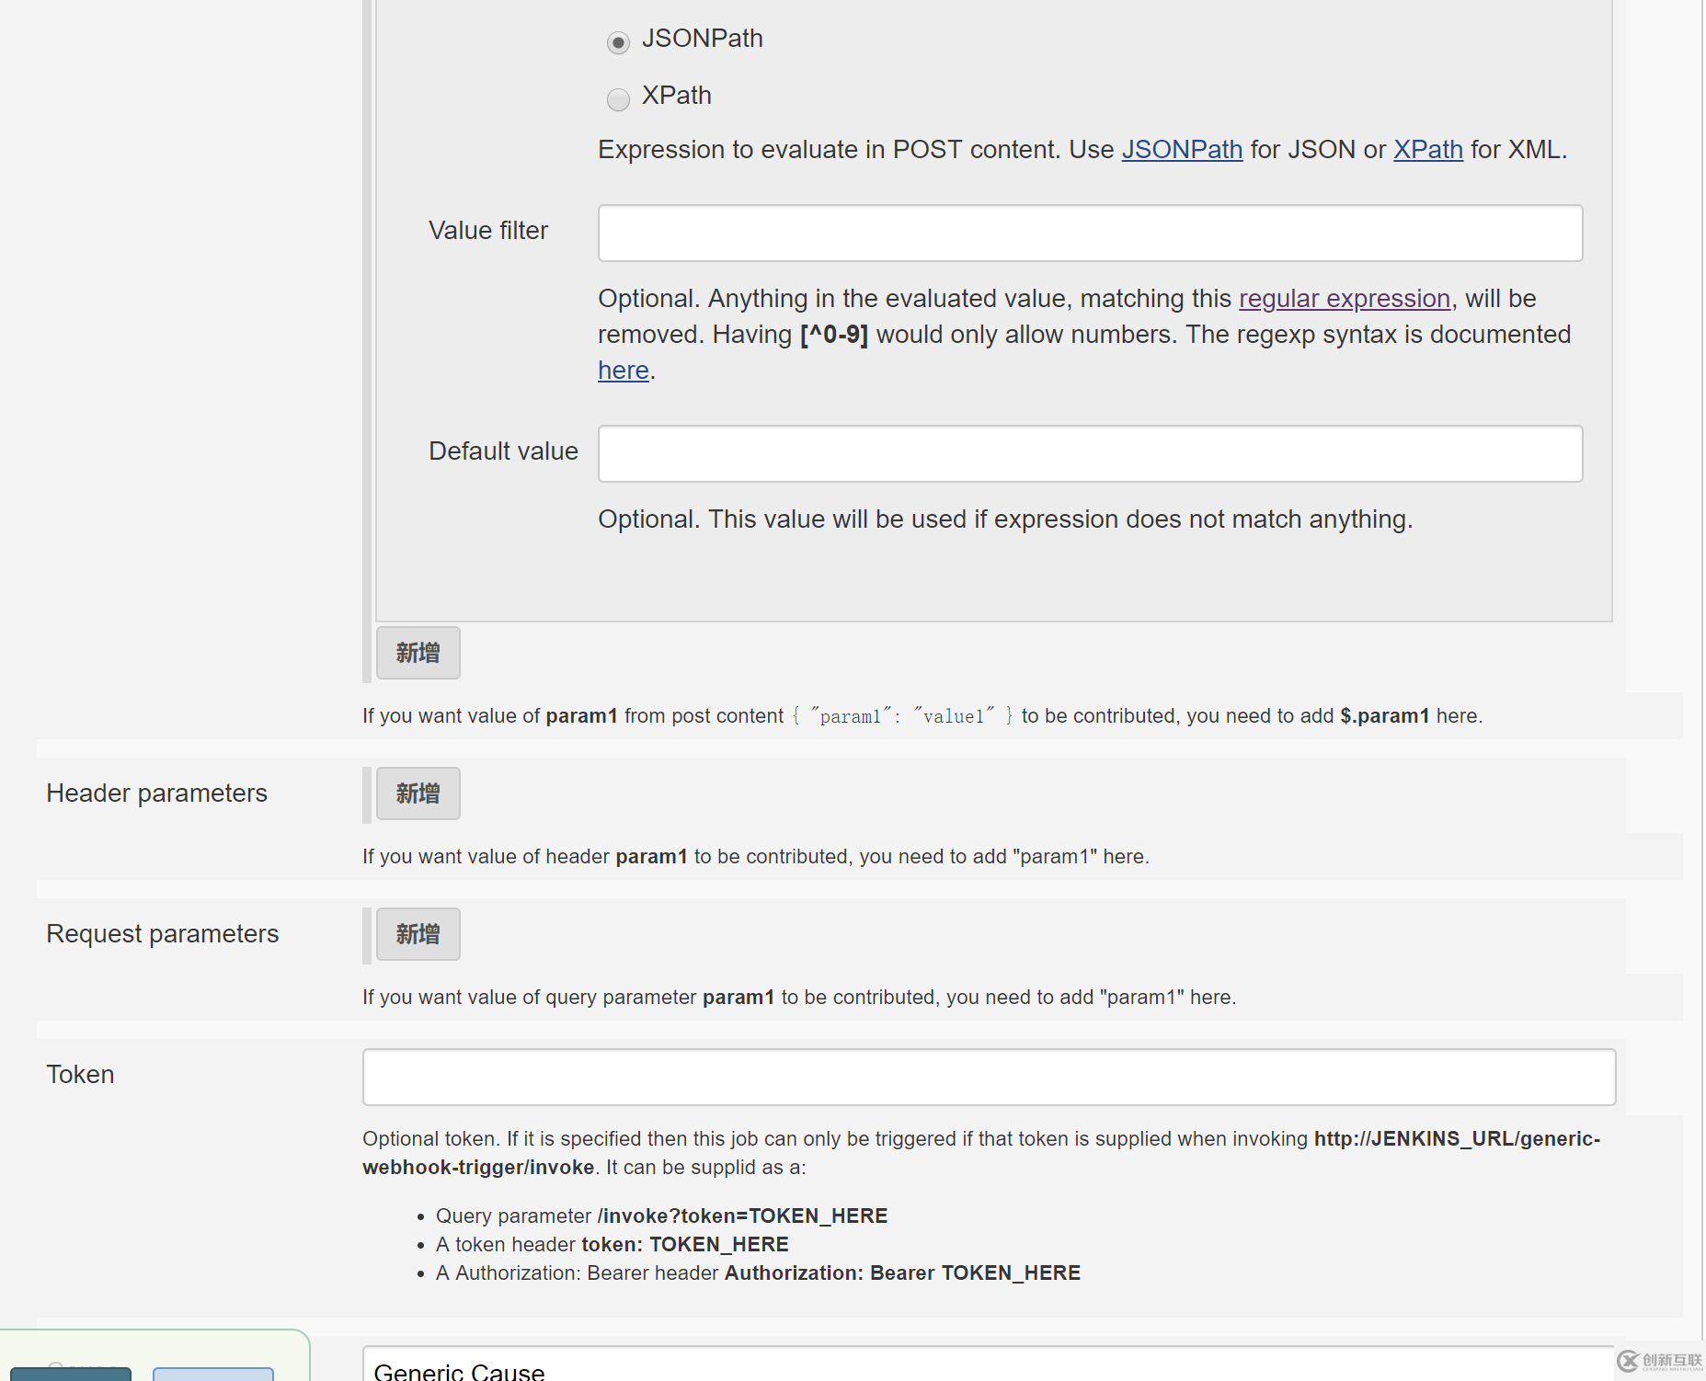Click inside the Default value field

pos(1088,453)
